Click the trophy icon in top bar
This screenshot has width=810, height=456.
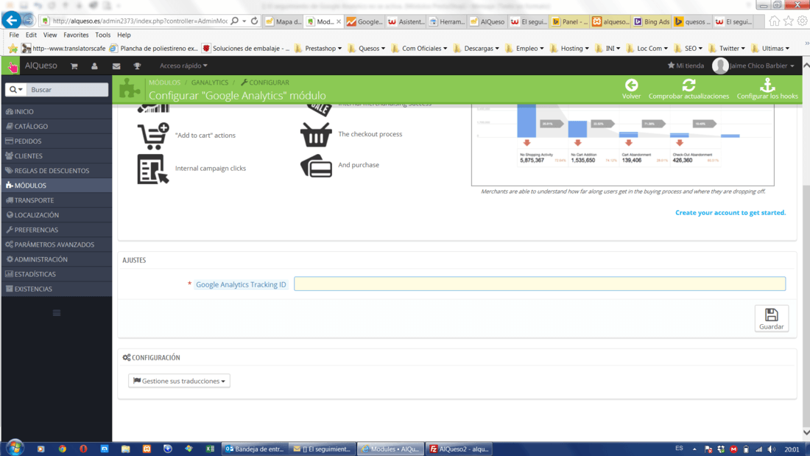click(137, 66)
